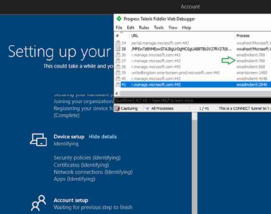Click the Device setup heading
This screenshot has height=214, width=271.
click(x=69, y=137)
